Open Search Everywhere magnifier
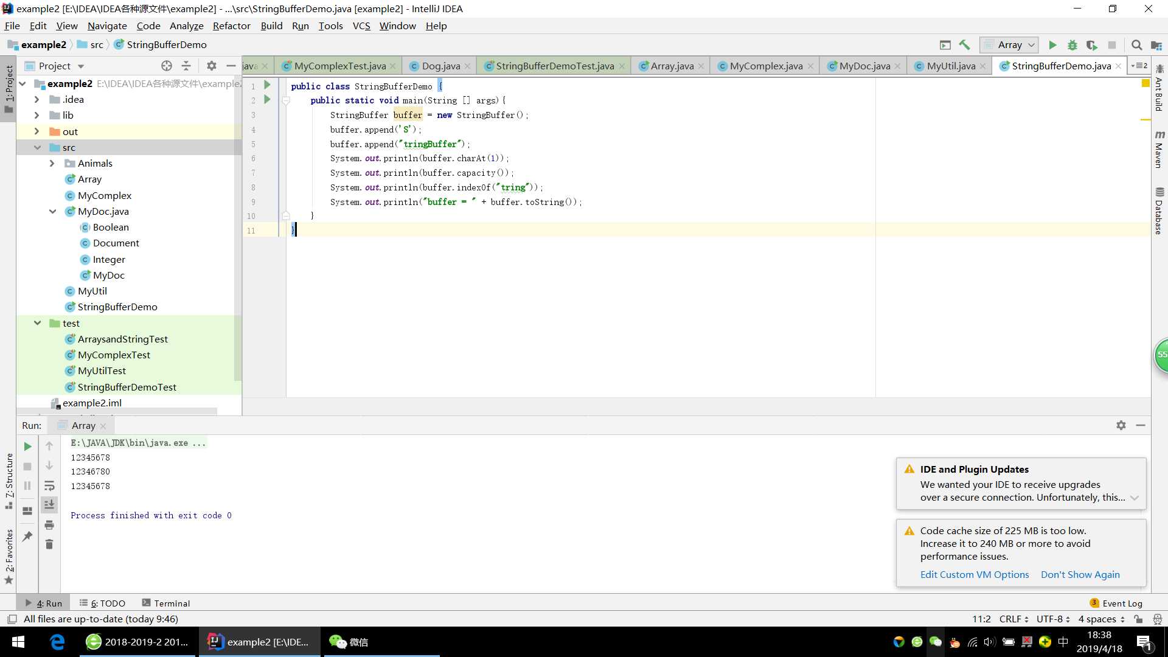 click(1136, 45)
